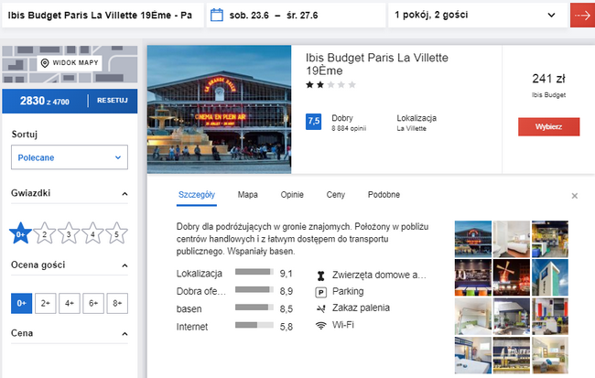
Task: Click the destination search input field
Action: 103,16
